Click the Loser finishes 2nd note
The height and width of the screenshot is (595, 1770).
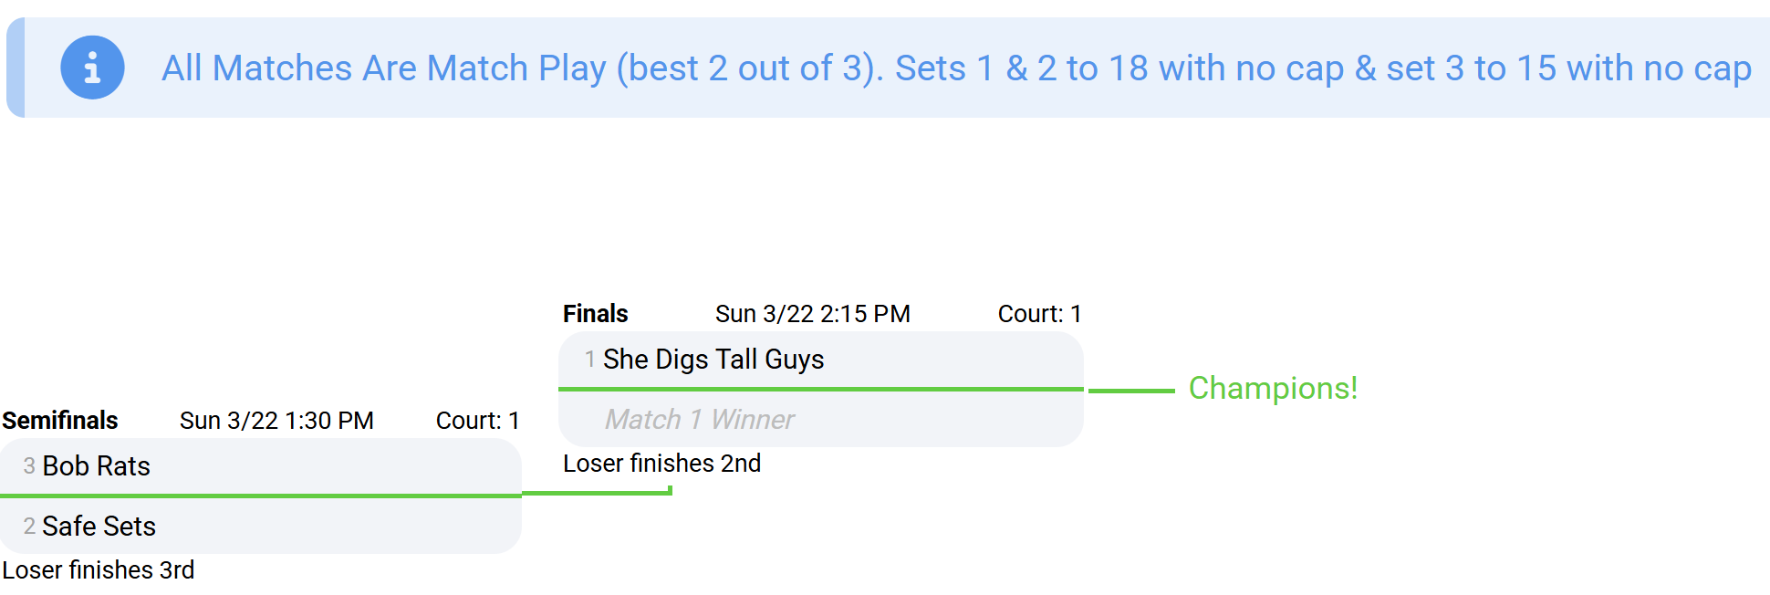click(x=661, y=464)
